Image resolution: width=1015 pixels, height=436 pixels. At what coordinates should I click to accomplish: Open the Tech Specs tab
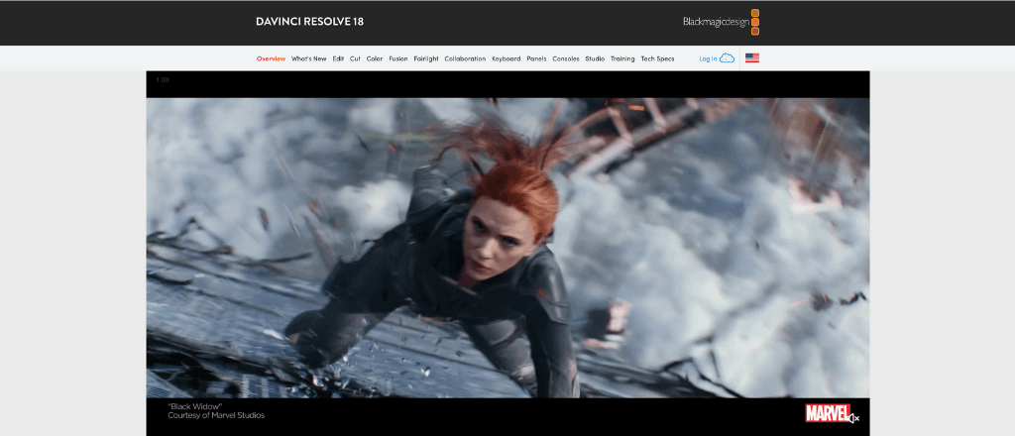(658, 58)
